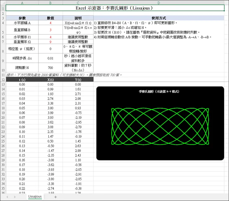
Task: Select the 垂直頻率 f2 value cell 9
Action: [x=50, y=42]
